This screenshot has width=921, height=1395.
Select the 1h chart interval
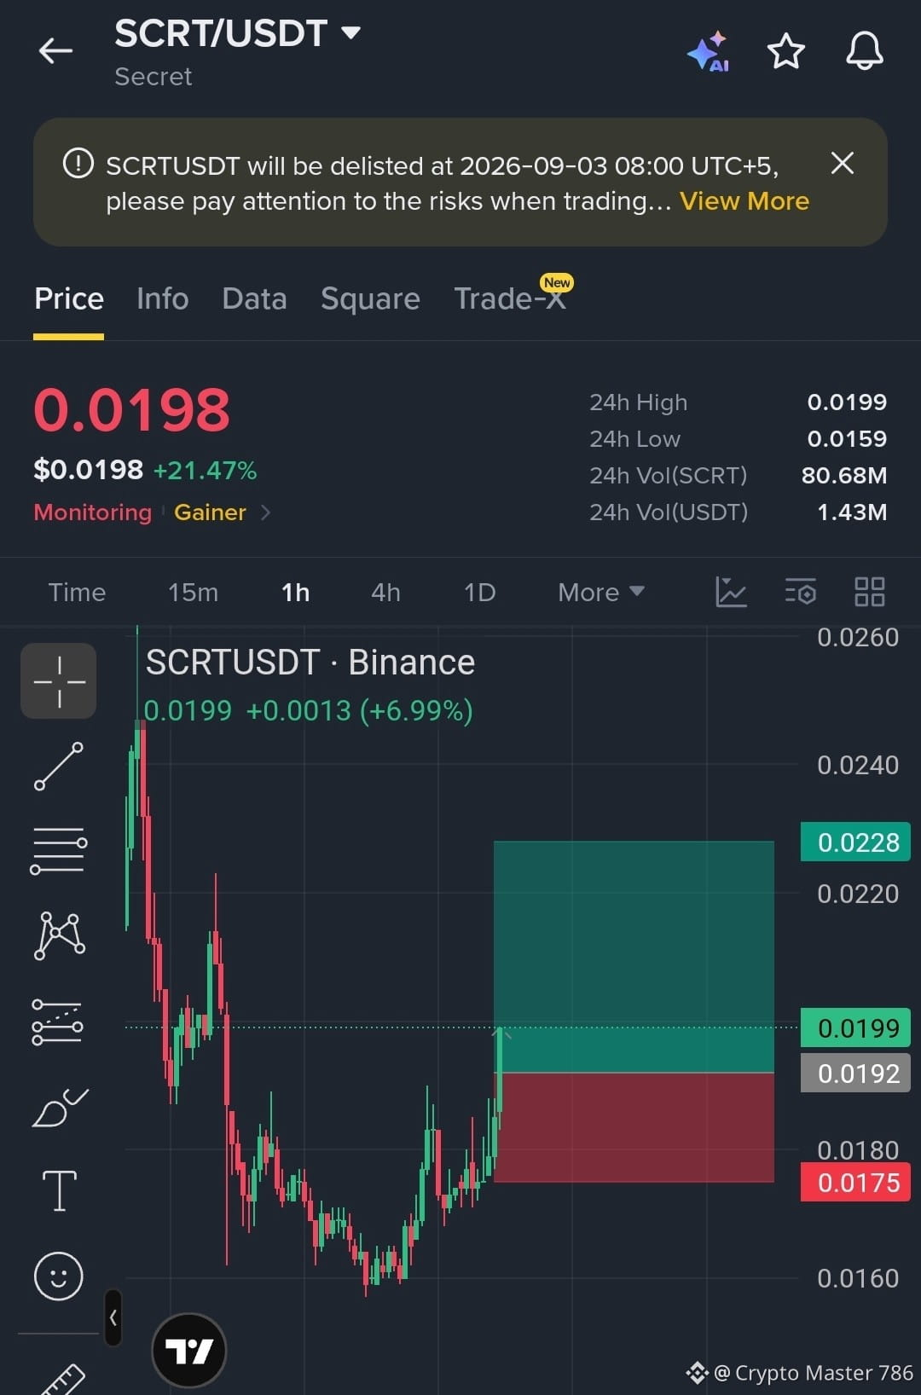[296, 593]
